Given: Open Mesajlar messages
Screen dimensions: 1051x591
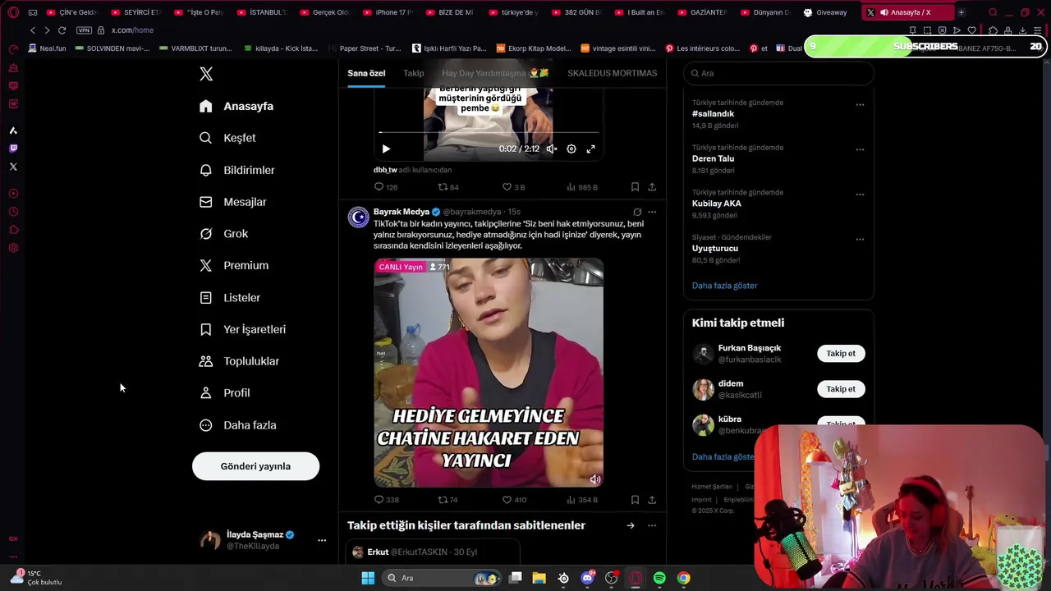Looking at the screenshot, I should (x=233, y=202).
